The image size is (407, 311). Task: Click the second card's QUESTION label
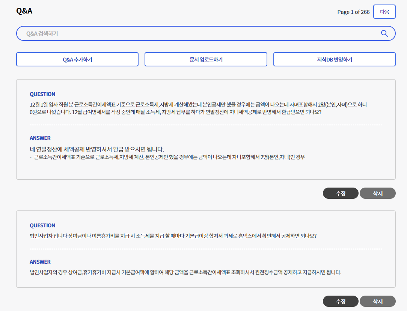pyautogui.click(x=42, y=225)
